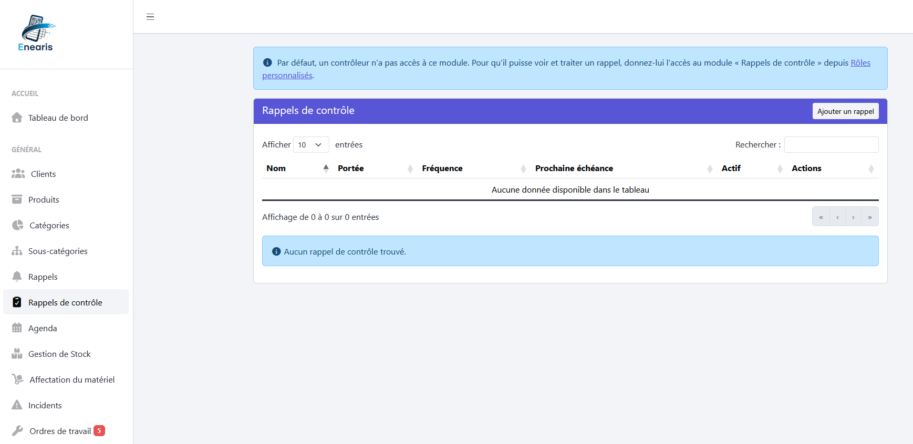This screenshot has height=444, width=913.
Task: Follow the Rôles personnalisés link
Action: (x=860, y=63)
